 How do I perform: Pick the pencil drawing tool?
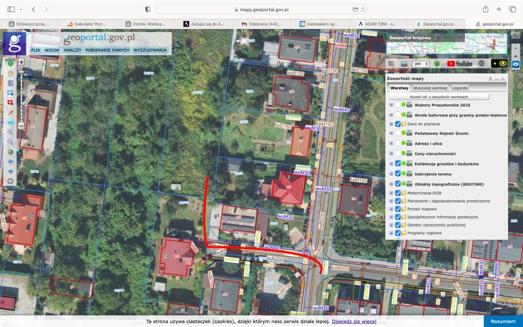point(10,112)
